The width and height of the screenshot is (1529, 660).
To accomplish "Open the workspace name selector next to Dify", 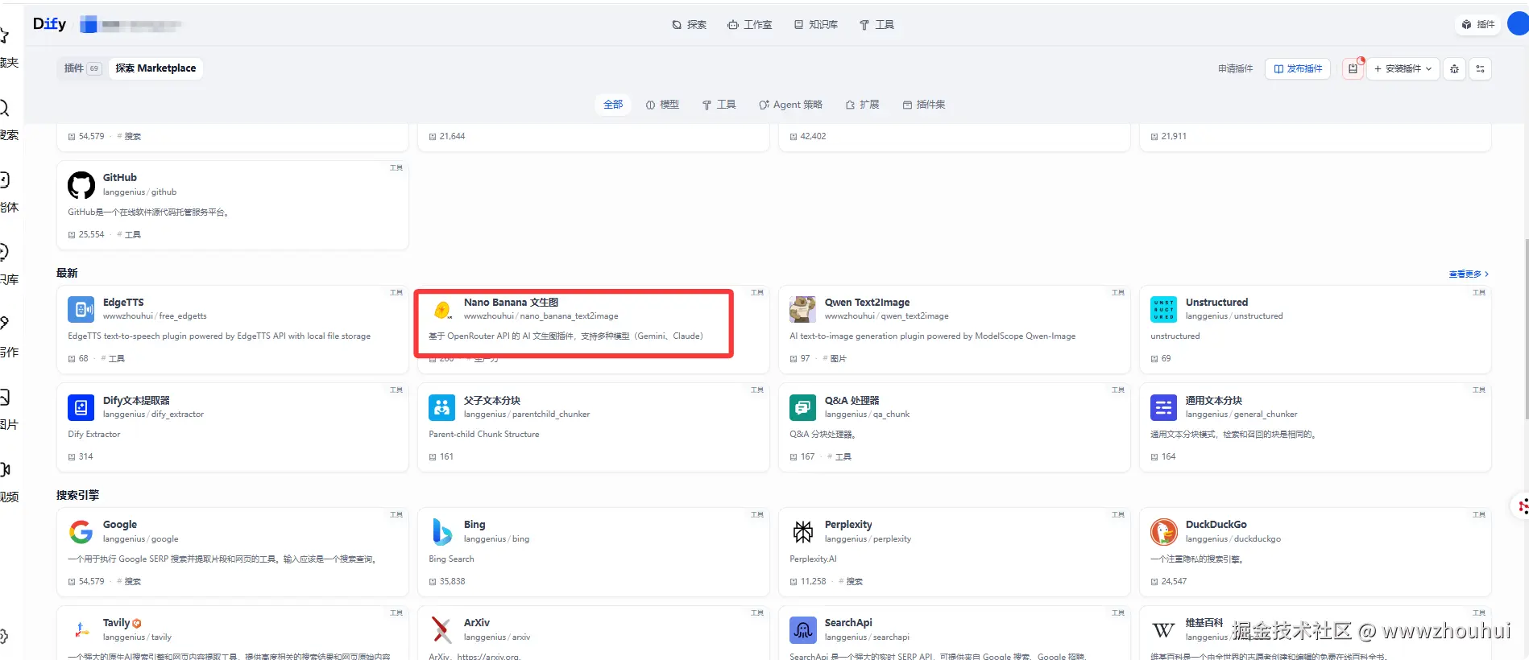I will click(131, 25).
